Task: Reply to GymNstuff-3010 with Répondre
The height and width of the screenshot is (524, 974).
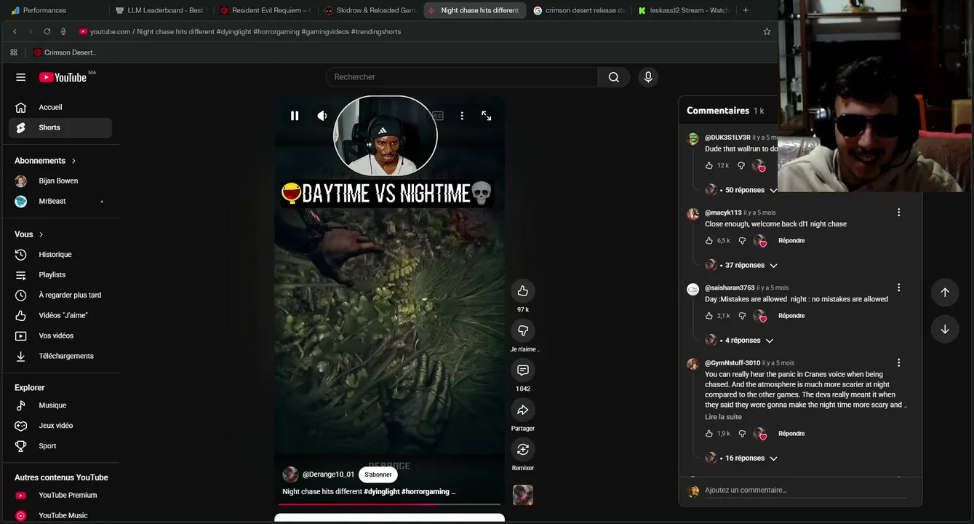Action: click(x=791, y=434)
